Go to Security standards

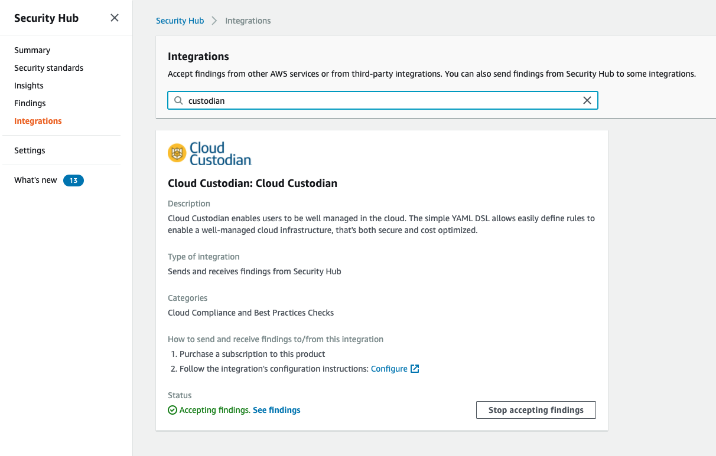(x=48, y=68)
